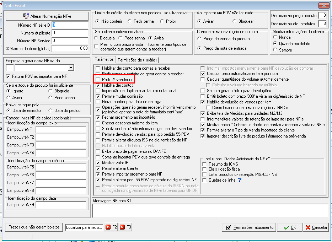Click Alterar Numeração NF-e button icon
Screen dimensions: 332x242
point(26,16)
